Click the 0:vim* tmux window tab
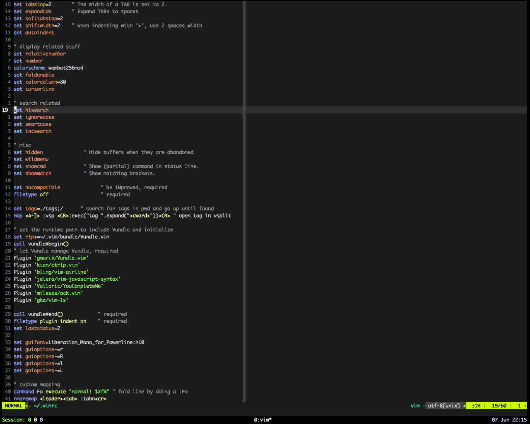530x424 pixels. (263, 420)
